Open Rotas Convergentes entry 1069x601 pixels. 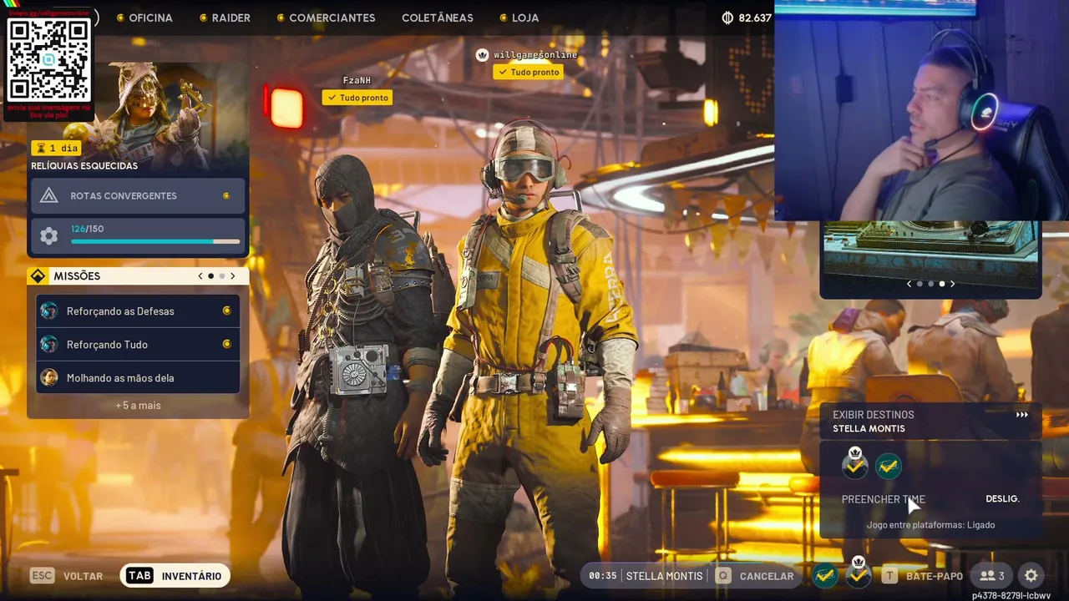click(138, 195)
